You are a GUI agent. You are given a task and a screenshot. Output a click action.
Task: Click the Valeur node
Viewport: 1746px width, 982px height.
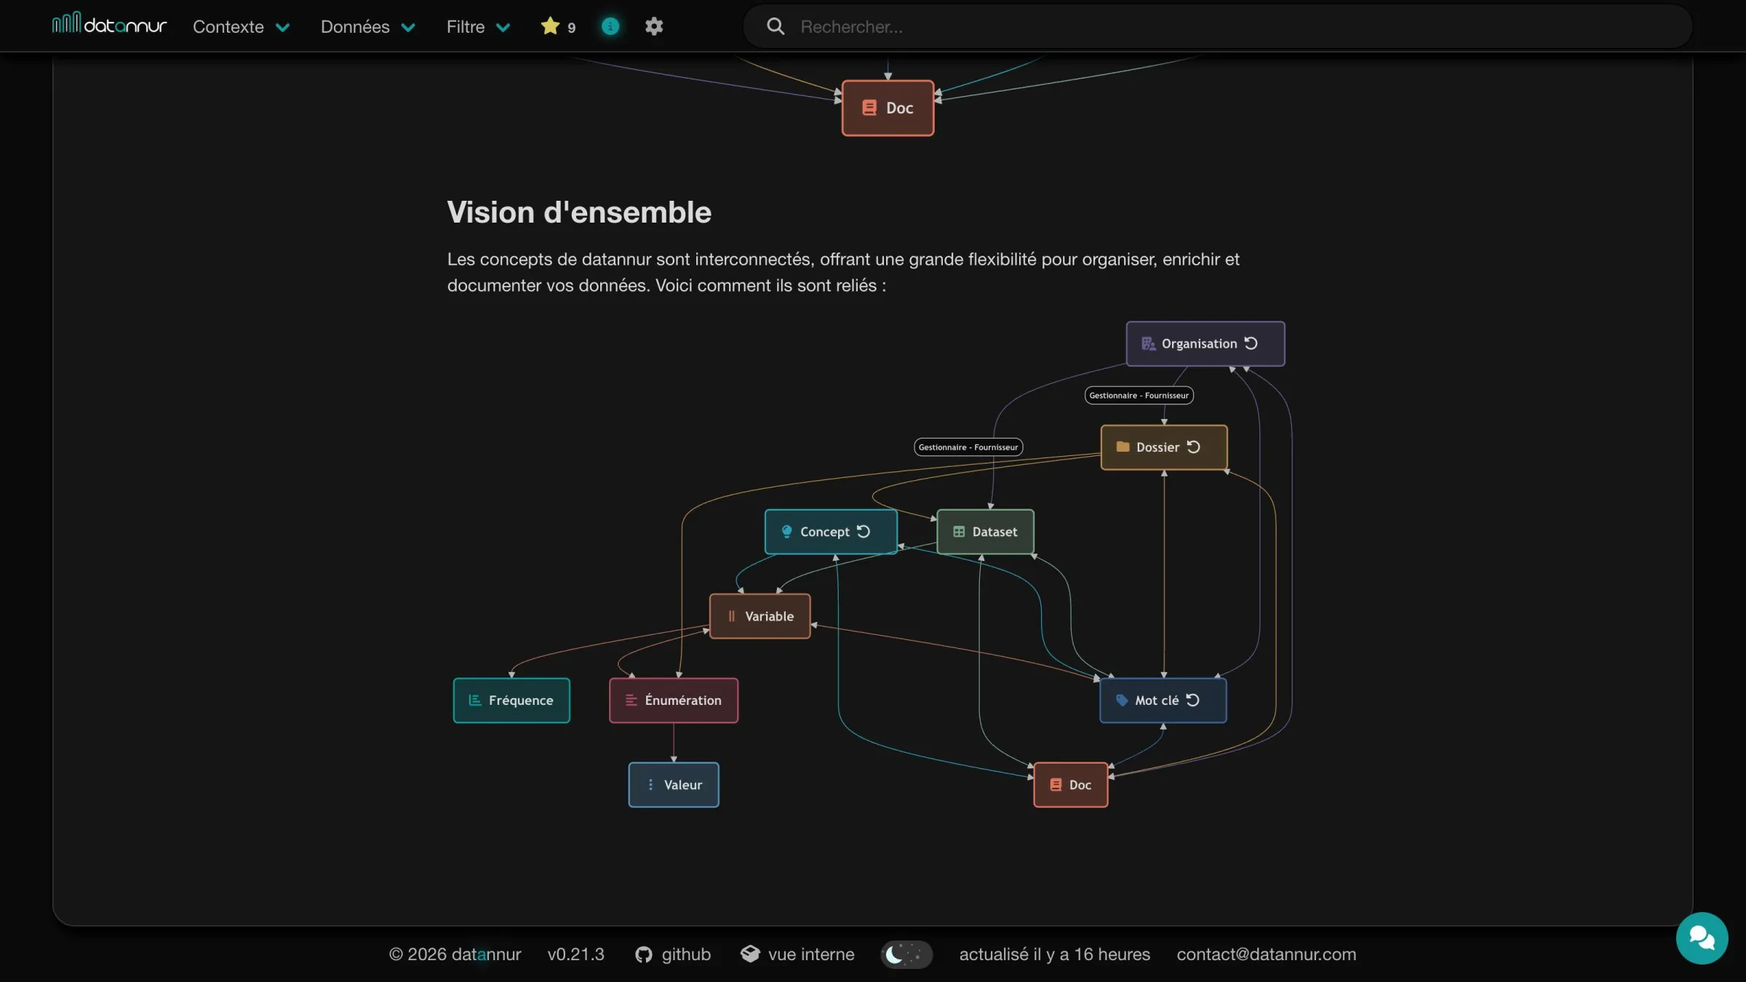point(674,785)
